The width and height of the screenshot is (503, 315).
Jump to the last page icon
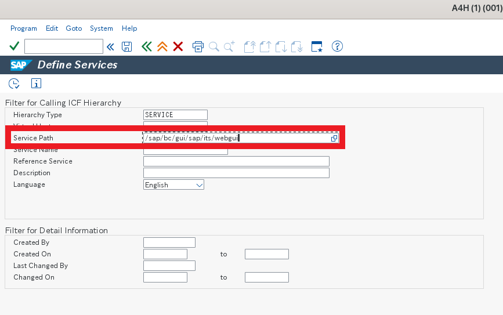(296, 46)
